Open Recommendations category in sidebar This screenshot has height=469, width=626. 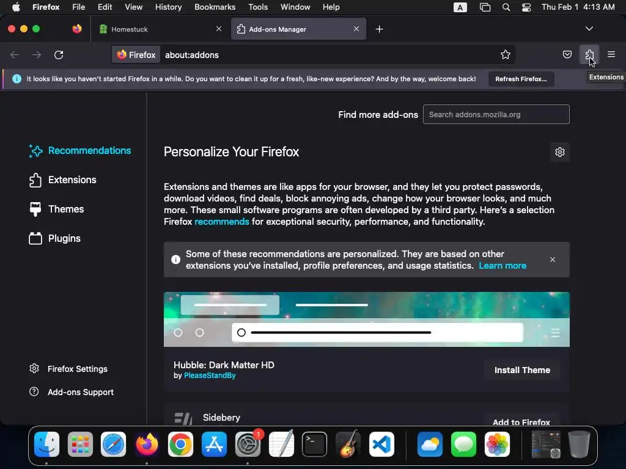pos(80,151)
